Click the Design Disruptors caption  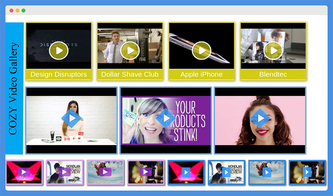[x=59, y=74]
